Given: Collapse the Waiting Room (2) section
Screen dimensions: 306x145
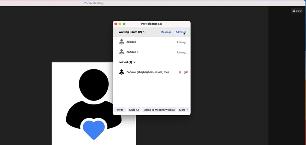Looking at the screenshot, I should point(132,32).
